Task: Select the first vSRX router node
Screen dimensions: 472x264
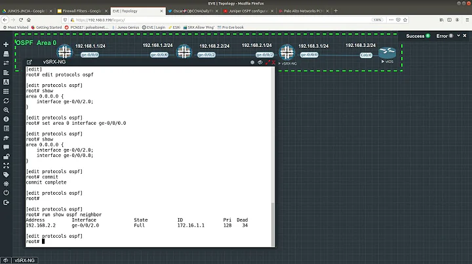Action: (65, 52)
